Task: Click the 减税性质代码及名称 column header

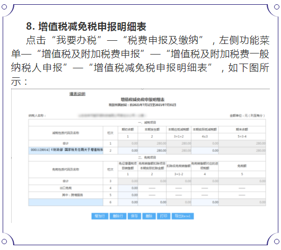Action: [x=66, y=133]
